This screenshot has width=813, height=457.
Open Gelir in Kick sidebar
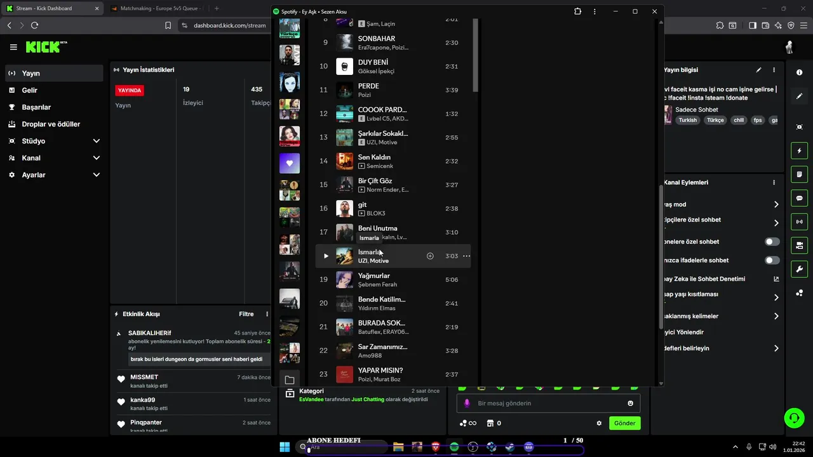54,90
